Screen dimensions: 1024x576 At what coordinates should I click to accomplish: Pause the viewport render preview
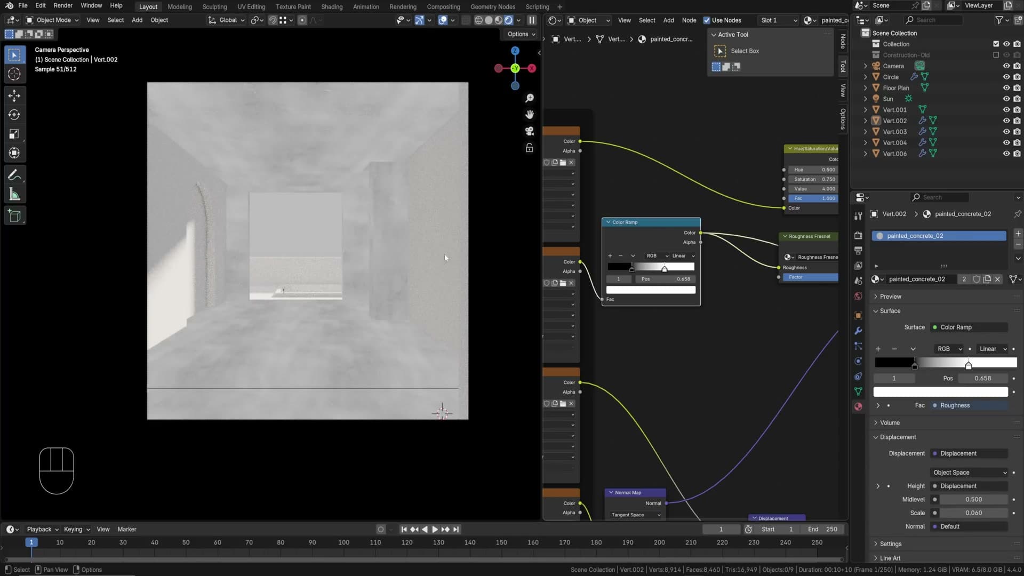coord(532,20)
